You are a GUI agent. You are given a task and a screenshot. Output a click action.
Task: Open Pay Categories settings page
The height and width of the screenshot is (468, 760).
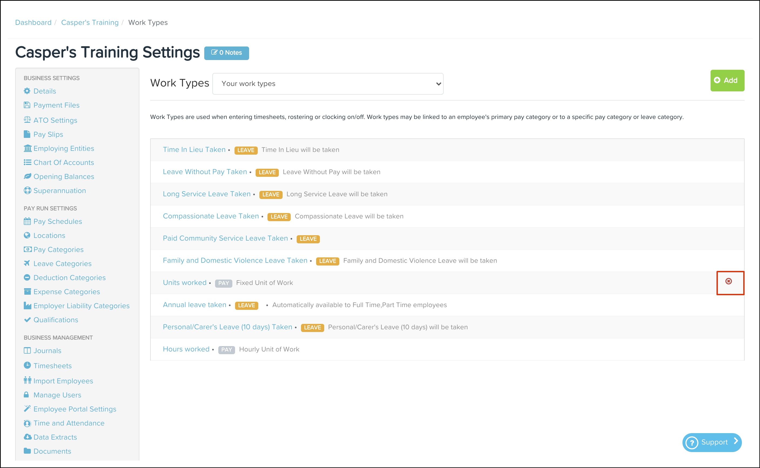(x=58, y=250)
